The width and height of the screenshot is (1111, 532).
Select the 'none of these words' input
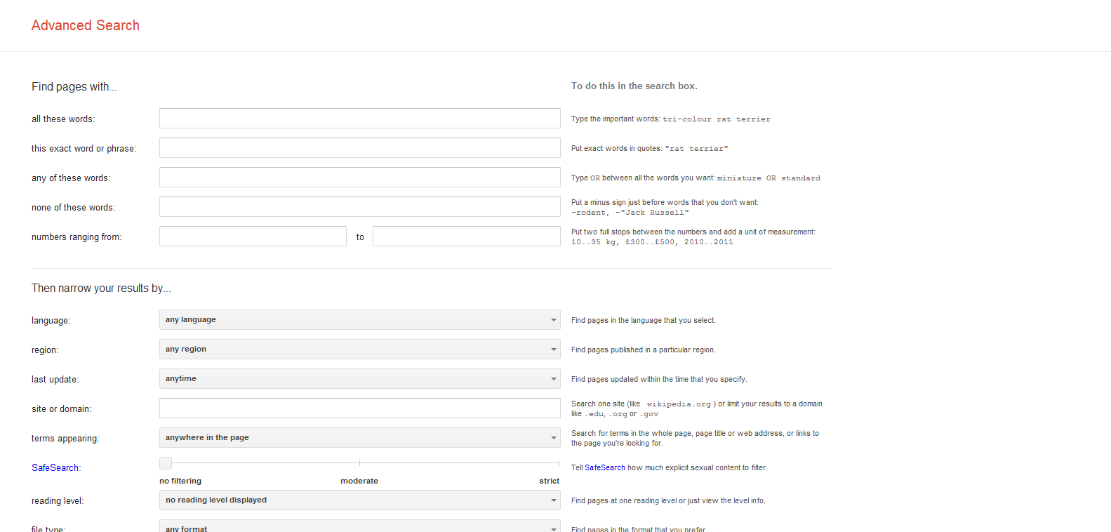pos(359,207)
